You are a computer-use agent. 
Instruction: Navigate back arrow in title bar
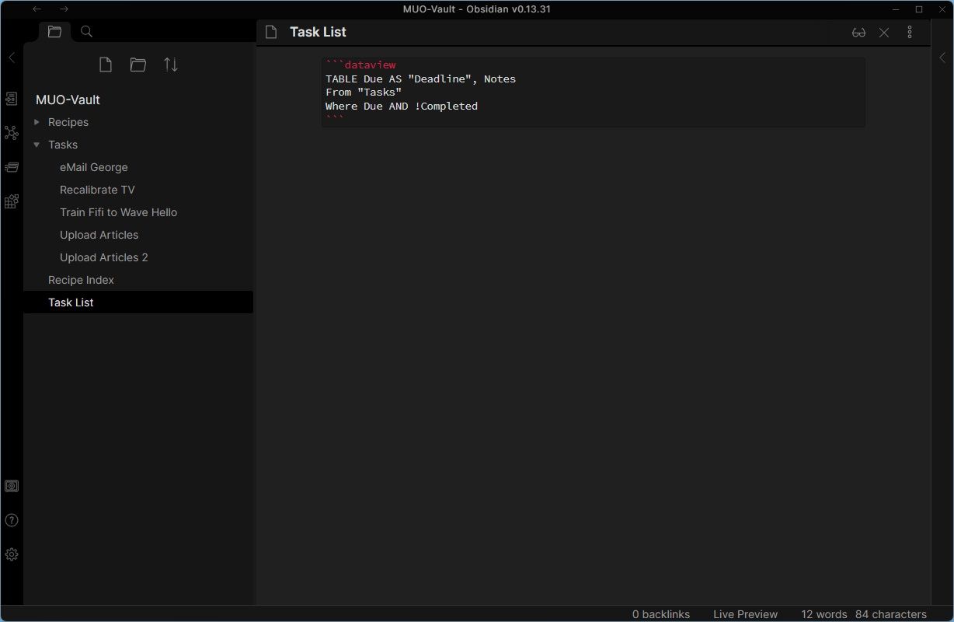(x=37, y=9)
